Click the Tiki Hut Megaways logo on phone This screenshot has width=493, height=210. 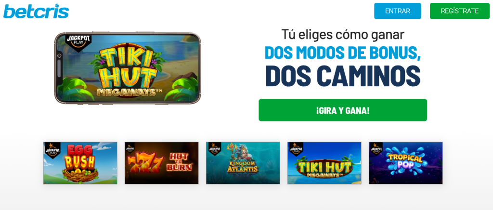pyautogui.click(x=128, y=71)
